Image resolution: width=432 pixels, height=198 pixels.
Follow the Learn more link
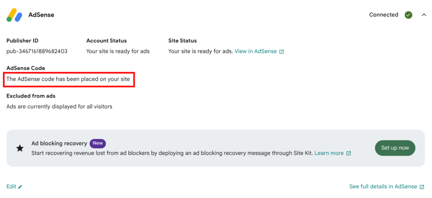coord(329,153)
